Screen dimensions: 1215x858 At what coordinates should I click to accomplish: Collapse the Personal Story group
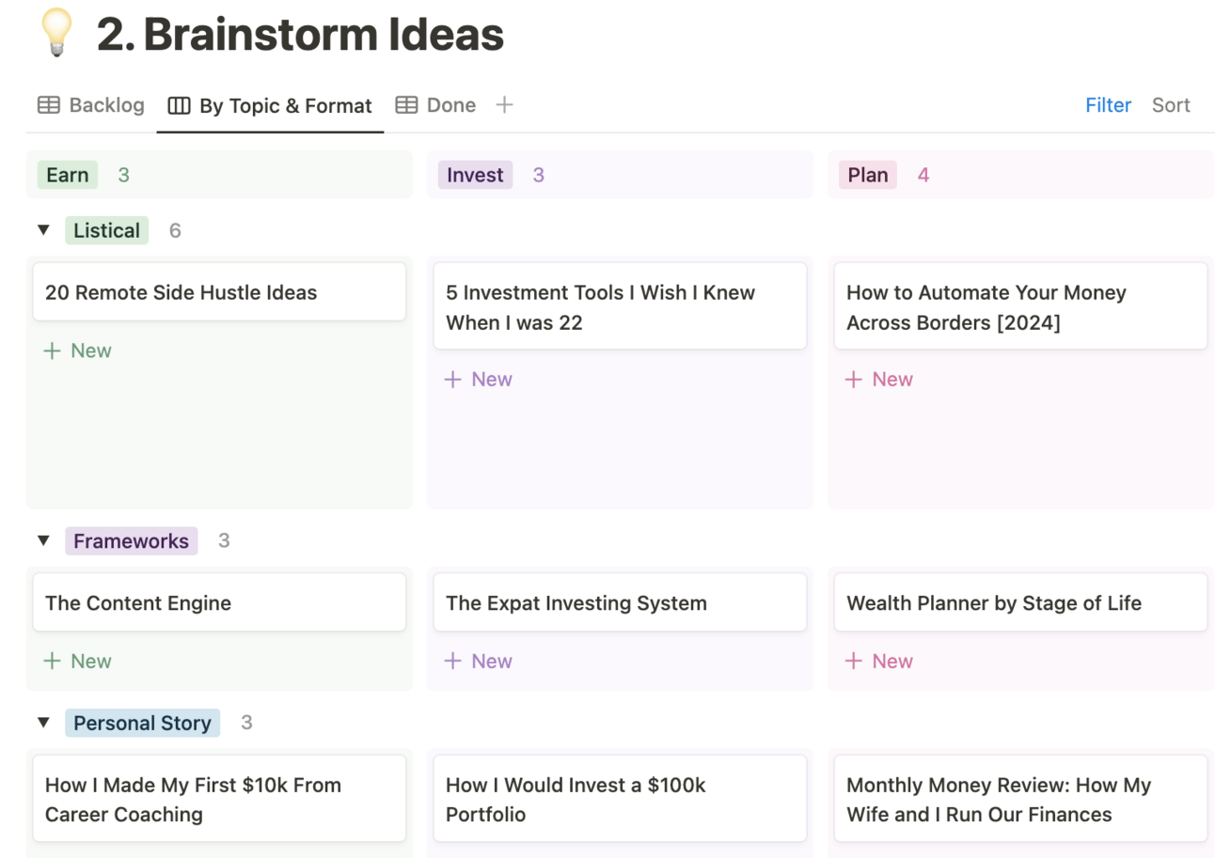pyautogui.click(x=43, y=723)
